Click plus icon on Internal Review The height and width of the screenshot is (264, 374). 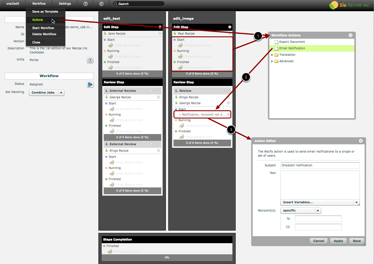(155, 91)
